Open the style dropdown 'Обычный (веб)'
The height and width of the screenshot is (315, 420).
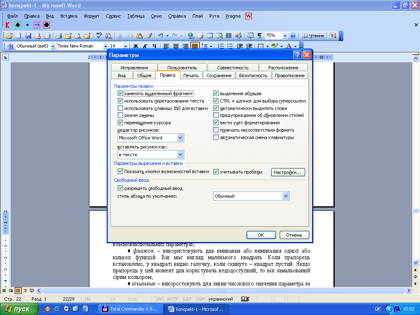click(53, 46)
